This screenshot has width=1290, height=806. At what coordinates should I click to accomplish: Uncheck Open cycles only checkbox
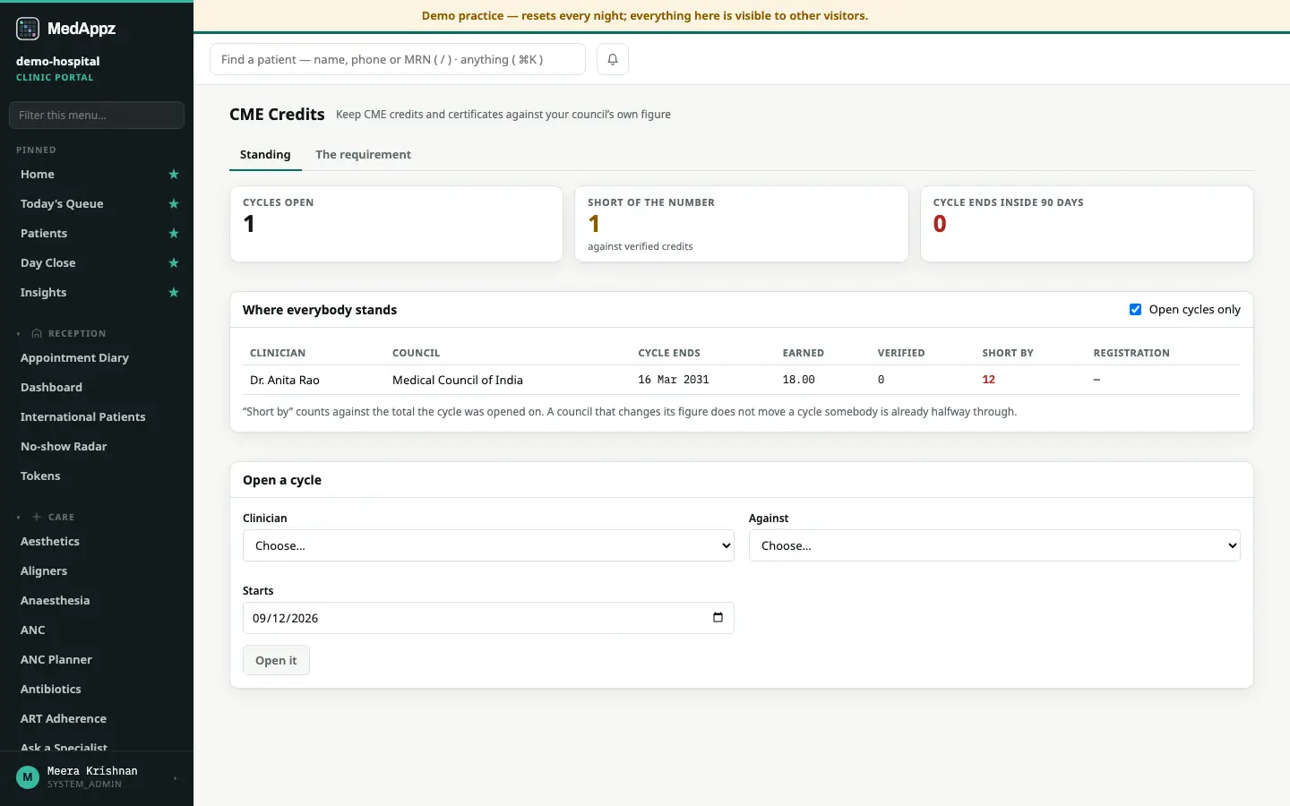1135,310
